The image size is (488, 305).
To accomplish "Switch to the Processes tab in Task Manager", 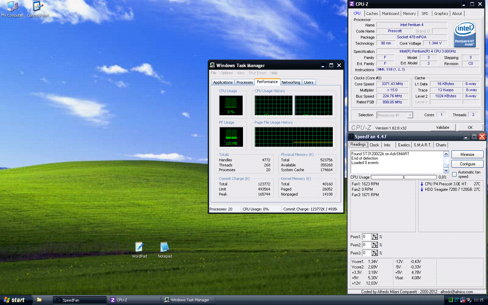I will [x=245, y=82].
